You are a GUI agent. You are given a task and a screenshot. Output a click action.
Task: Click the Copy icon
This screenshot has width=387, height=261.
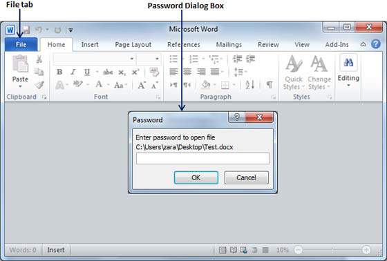(39, 72)
